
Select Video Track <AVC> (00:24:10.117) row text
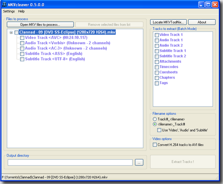pos(56,38)
